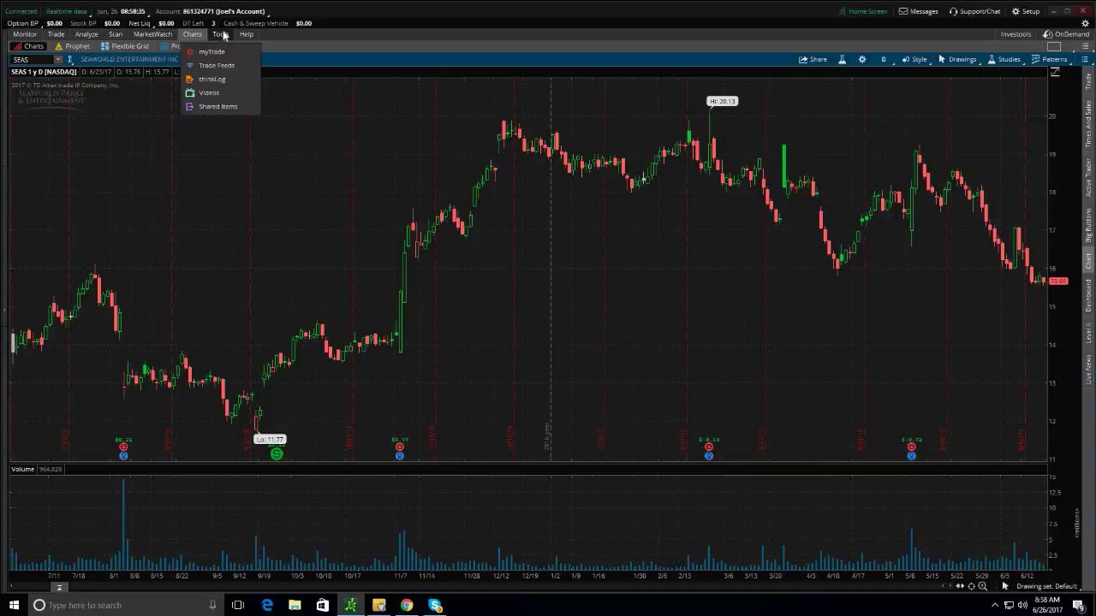Open the Home Screen link
The image size is (1096, 616).
pyautogui.click(x=863, y=11)
